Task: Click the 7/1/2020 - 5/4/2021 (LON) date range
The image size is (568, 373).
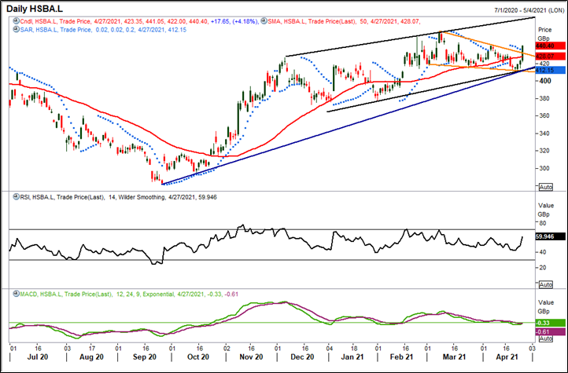Action: click(x=529, y=11)
